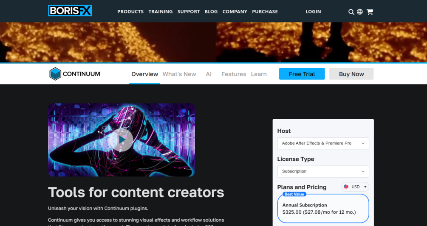Click the 'Tools for content creators' heading
This screenshot has width=427, height=226.
(136, 193)
